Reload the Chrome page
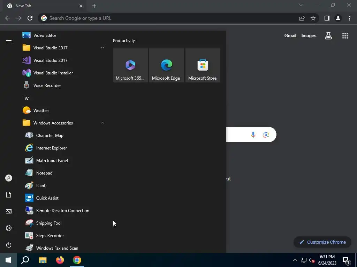The image size is (357, 267). pyautogui.click(x=30, y=18)
